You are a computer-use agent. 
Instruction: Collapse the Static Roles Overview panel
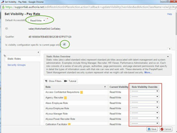[168, 57]
